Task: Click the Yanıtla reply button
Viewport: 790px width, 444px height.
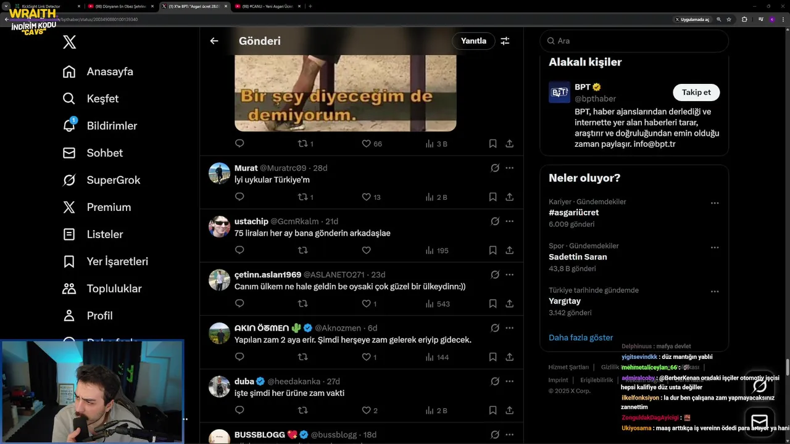Action: (x=473, y=41)
